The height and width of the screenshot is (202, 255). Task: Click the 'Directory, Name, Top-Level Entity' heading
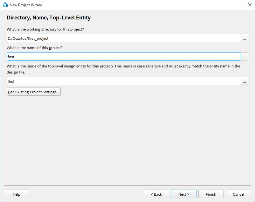pos(49,18)
